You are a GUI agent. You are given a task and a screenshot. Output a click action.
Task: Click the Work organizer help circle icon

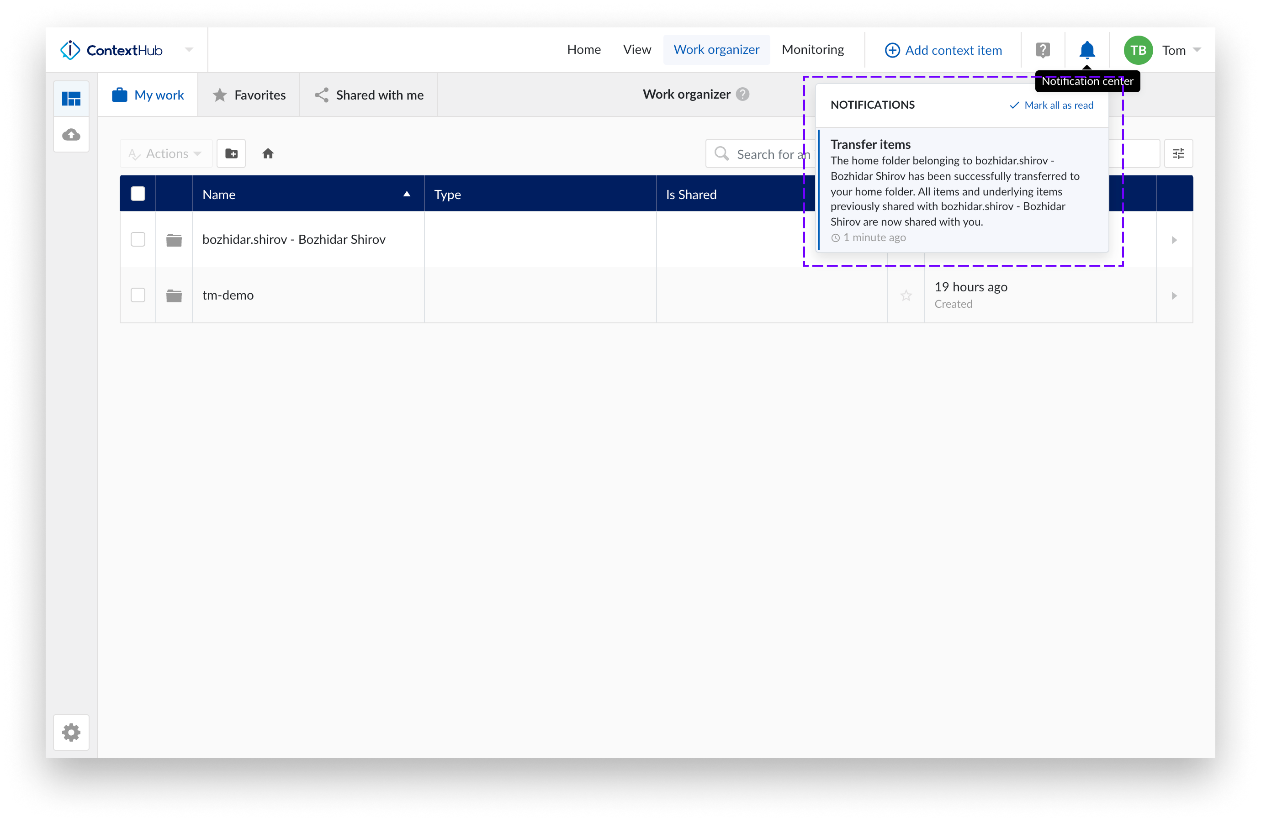click(x=743, y=94)
